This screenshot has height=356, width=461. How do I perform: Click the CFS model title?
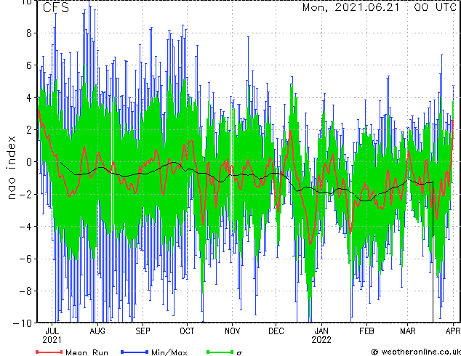(56, 7)
